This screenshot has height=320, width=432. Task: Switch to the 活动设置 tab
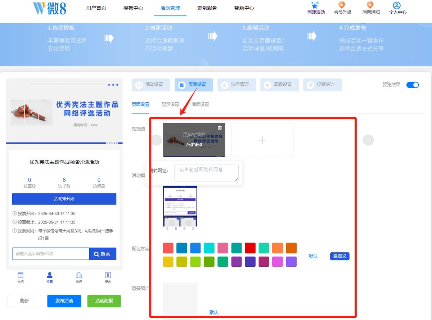151,85
